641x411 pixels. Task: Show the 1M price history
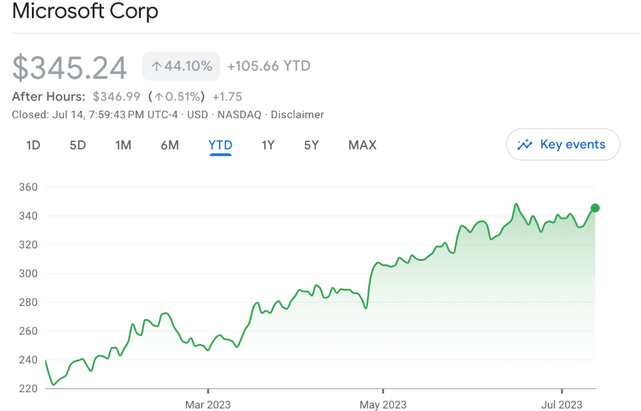click(x=123, y=145)
